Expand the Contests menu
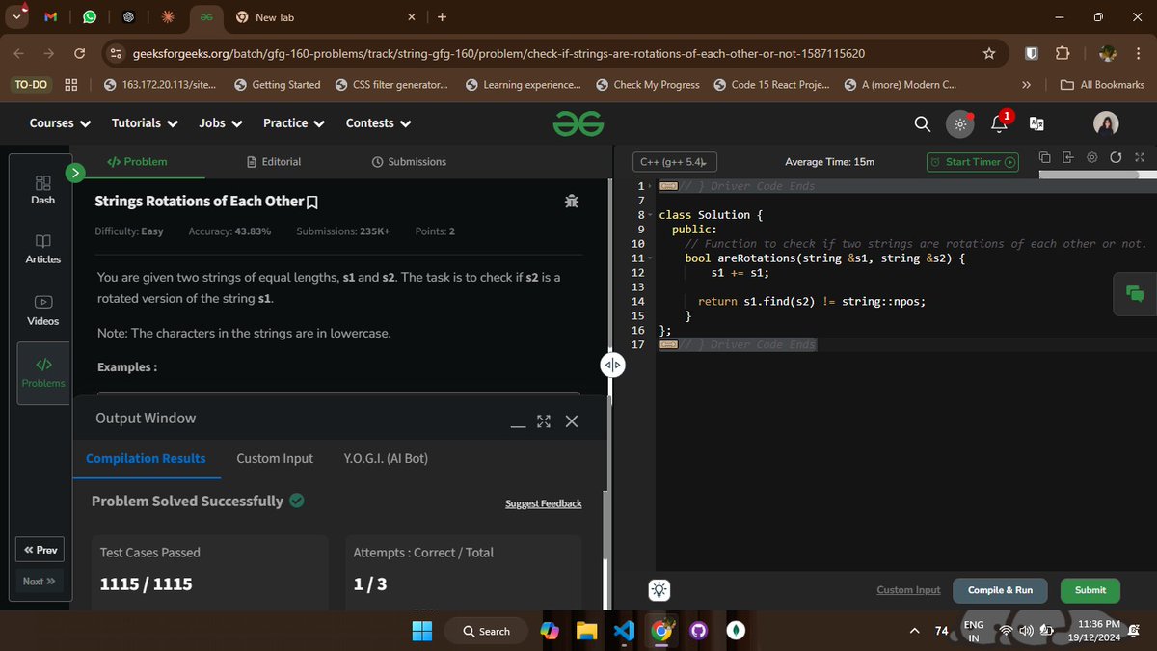Screen dimensions: 1157x651 pyautogui.click(x=378, y=123)
